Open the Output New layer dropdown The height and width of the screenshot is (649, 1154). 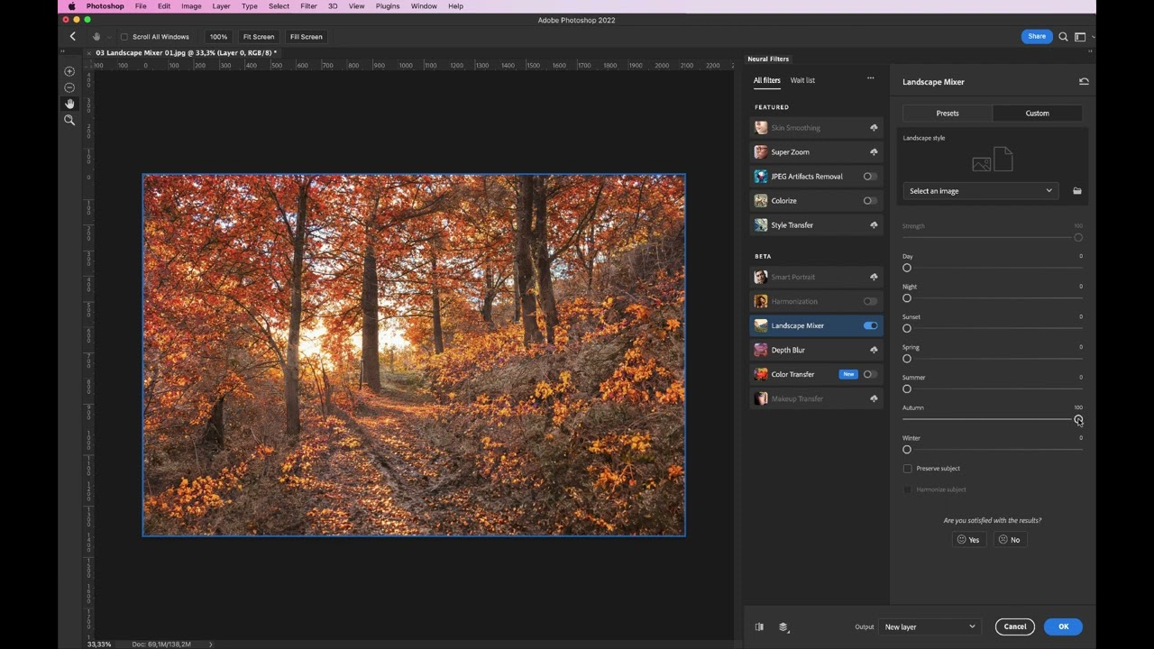click(x=929, y=626)
